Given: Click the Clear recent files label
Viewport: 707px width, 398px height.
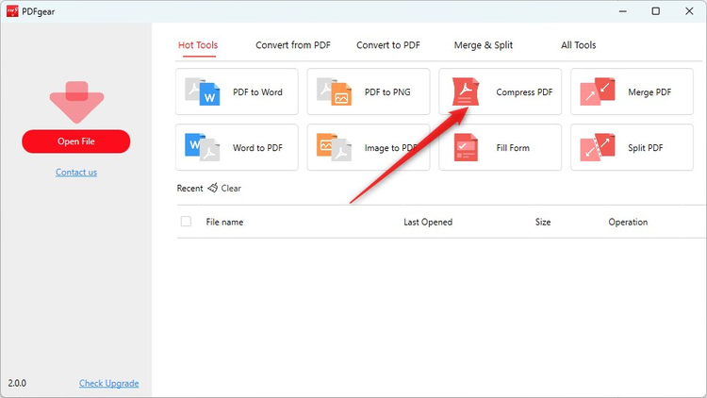Looking at the screenshot, I should (x=231, y=189).
